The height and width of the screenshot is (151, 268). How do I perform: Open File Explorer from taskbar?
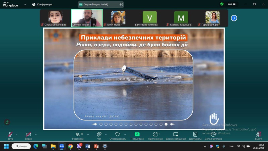click(53, 146)
